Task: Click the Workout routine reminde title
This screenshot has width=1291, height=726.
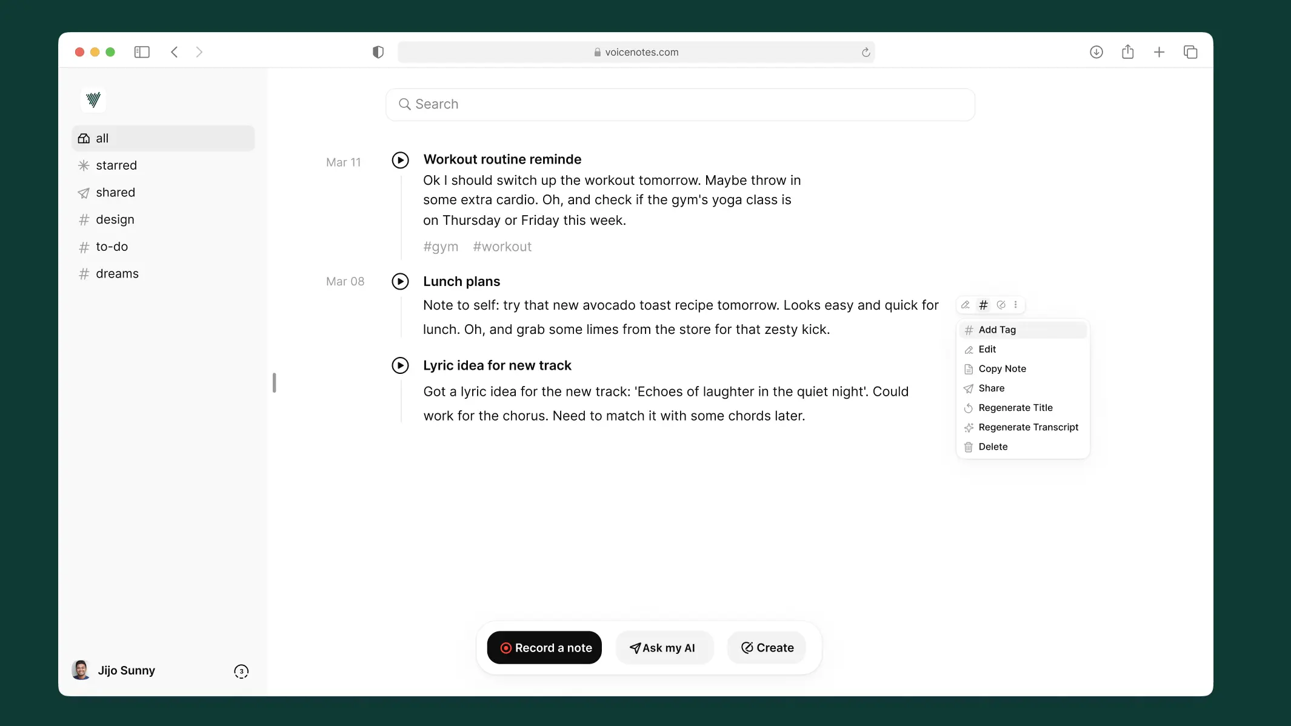Action: (x=502, y=159)
